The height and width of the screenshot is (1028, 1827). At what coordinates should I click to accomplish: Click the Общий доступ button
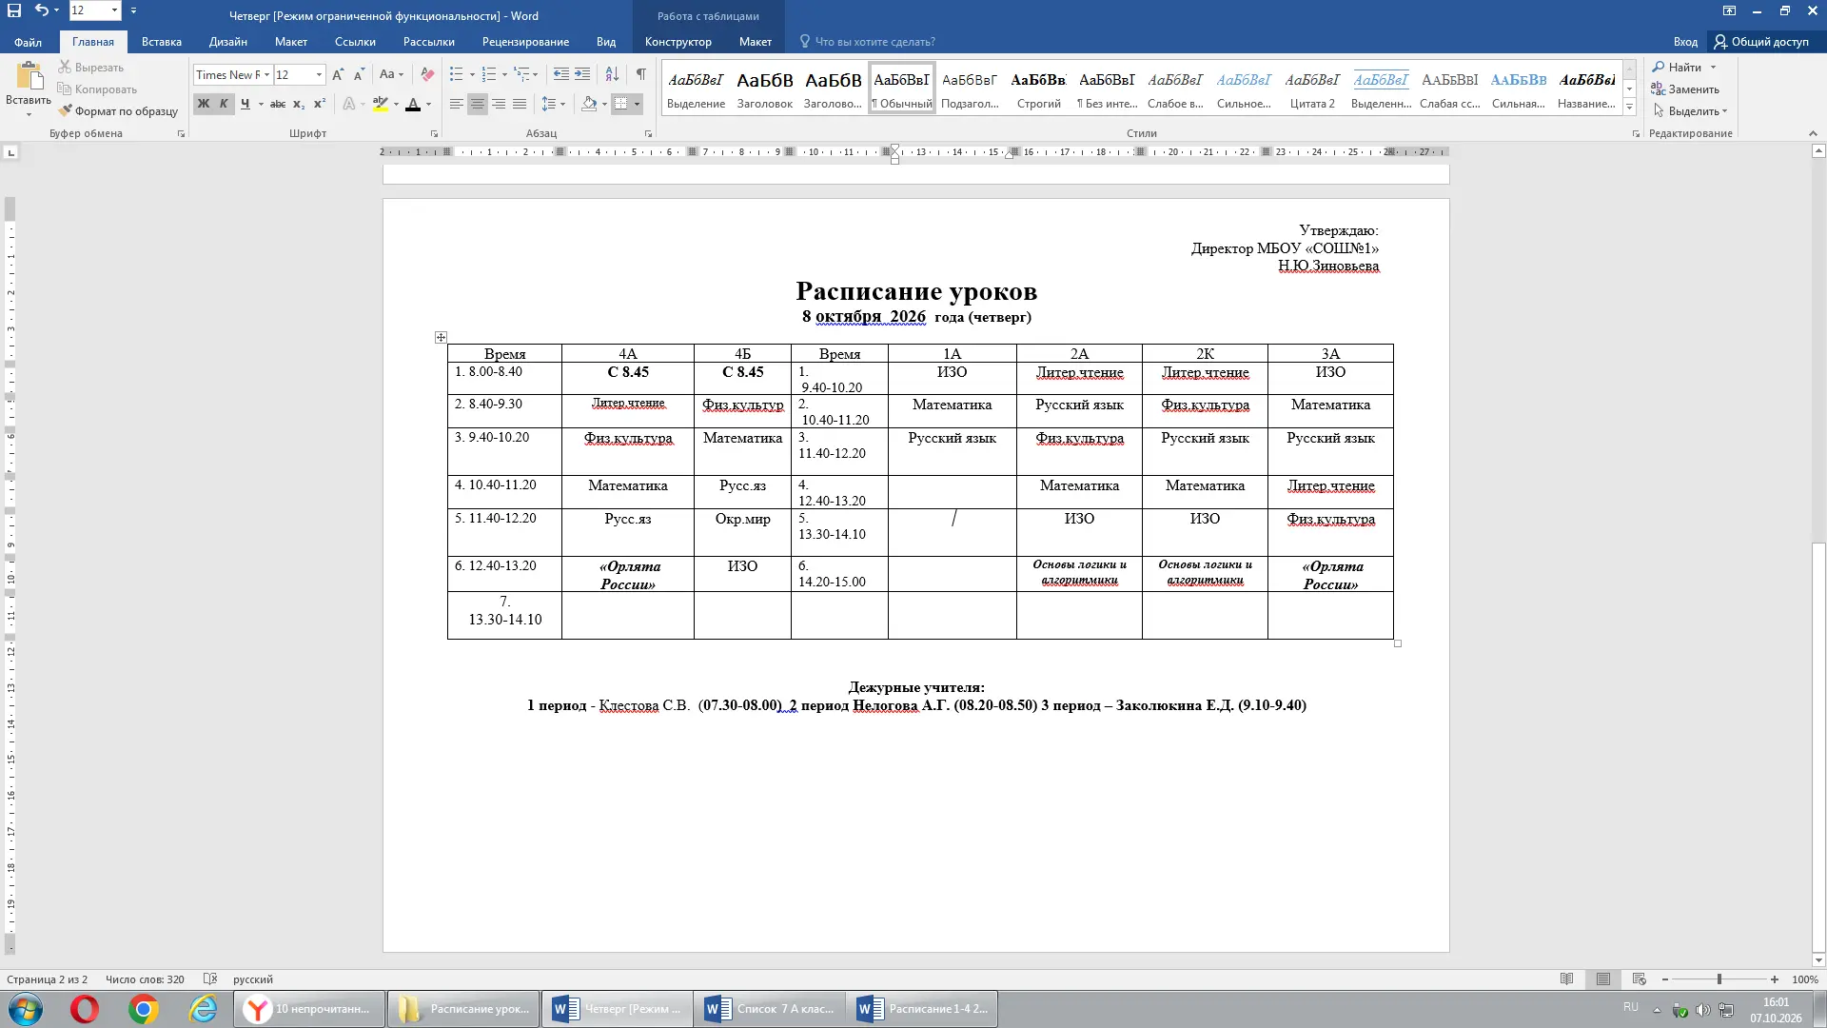tap(1761, 42)
